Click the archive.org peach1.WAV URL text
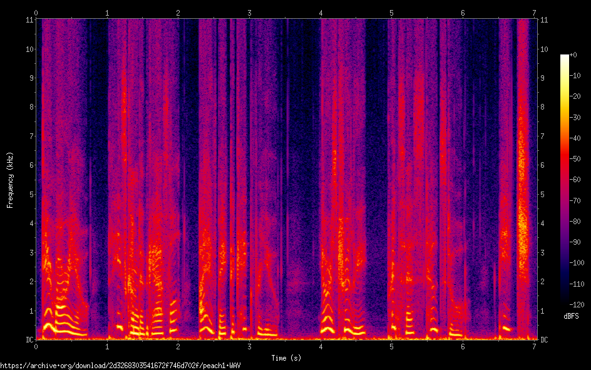Image resolution: width=591 pixels, height=370 pixels. (x=121, y=365)
